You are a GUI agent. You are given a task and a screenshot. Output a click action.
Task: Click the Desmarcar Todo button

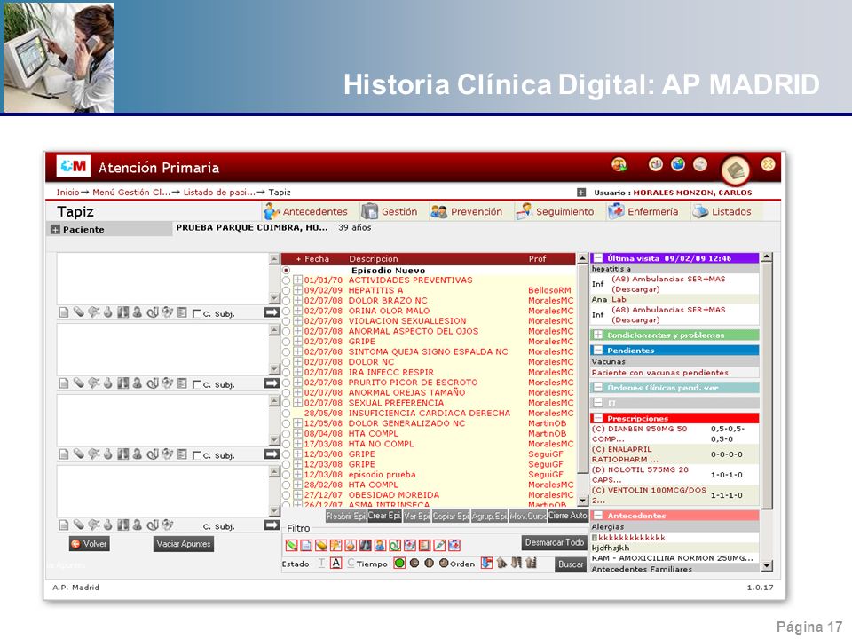pos(554,542)
